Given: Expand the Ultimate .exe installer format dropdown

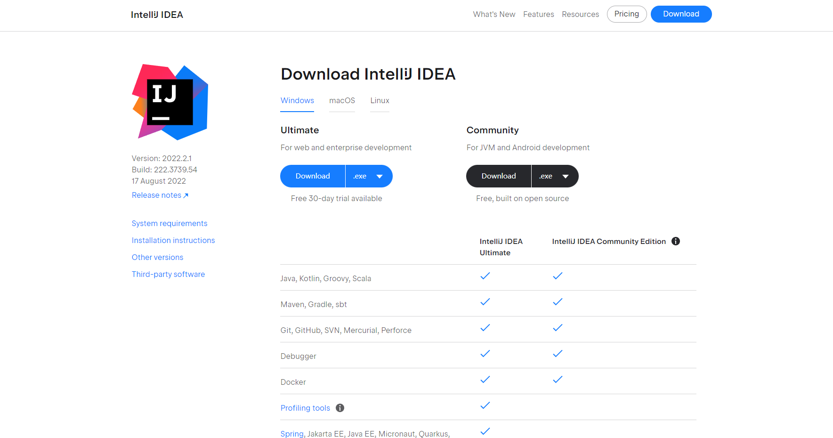Looking at the screenshot, I should [369, 176].
